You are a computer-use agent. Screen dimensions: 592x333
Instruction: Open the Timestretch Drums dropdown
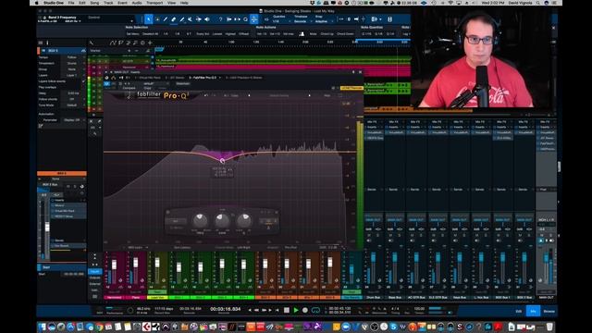tap(74, 64)
